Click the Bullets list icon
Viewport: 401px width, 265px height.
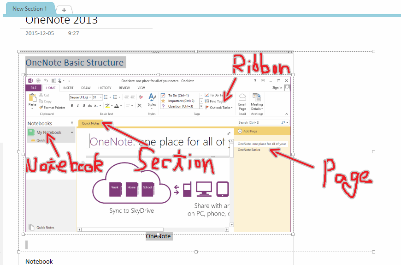(x=106, y=97)
